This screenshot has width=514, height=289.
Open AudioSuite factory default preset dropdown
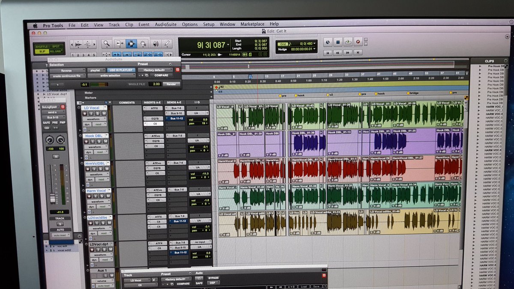coord(155,70)
